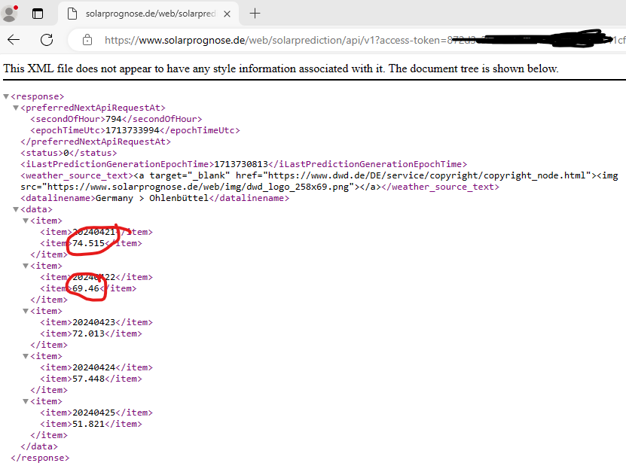
Task: Collapse the preferredNextApiRequestAt node
Action: [16, 108]
